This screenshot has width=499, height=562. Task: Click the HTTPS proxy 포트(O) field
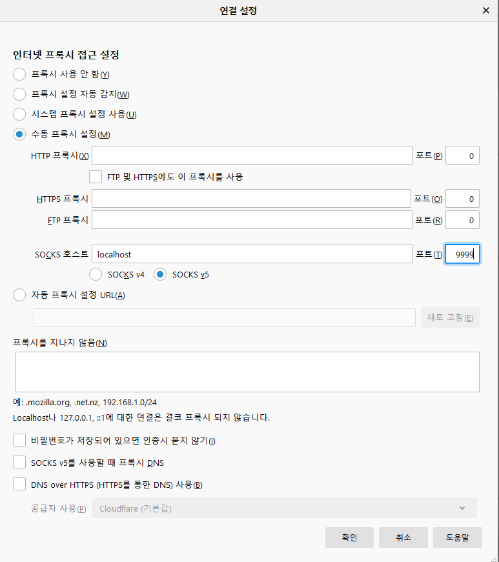pyautogui.click(x=462, y=199)
